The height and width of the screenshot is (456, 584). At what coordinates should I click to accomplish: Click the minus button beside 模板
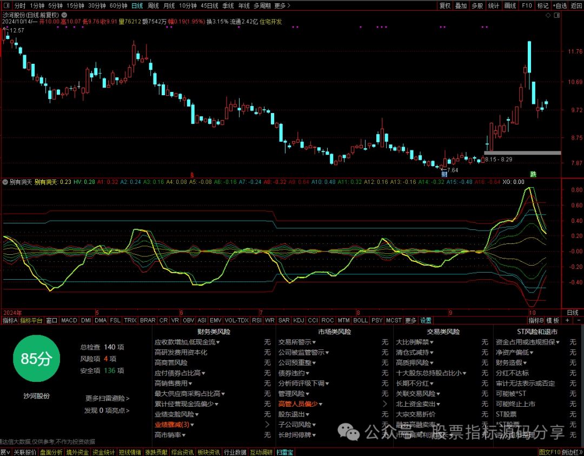[x=579, y=320]
